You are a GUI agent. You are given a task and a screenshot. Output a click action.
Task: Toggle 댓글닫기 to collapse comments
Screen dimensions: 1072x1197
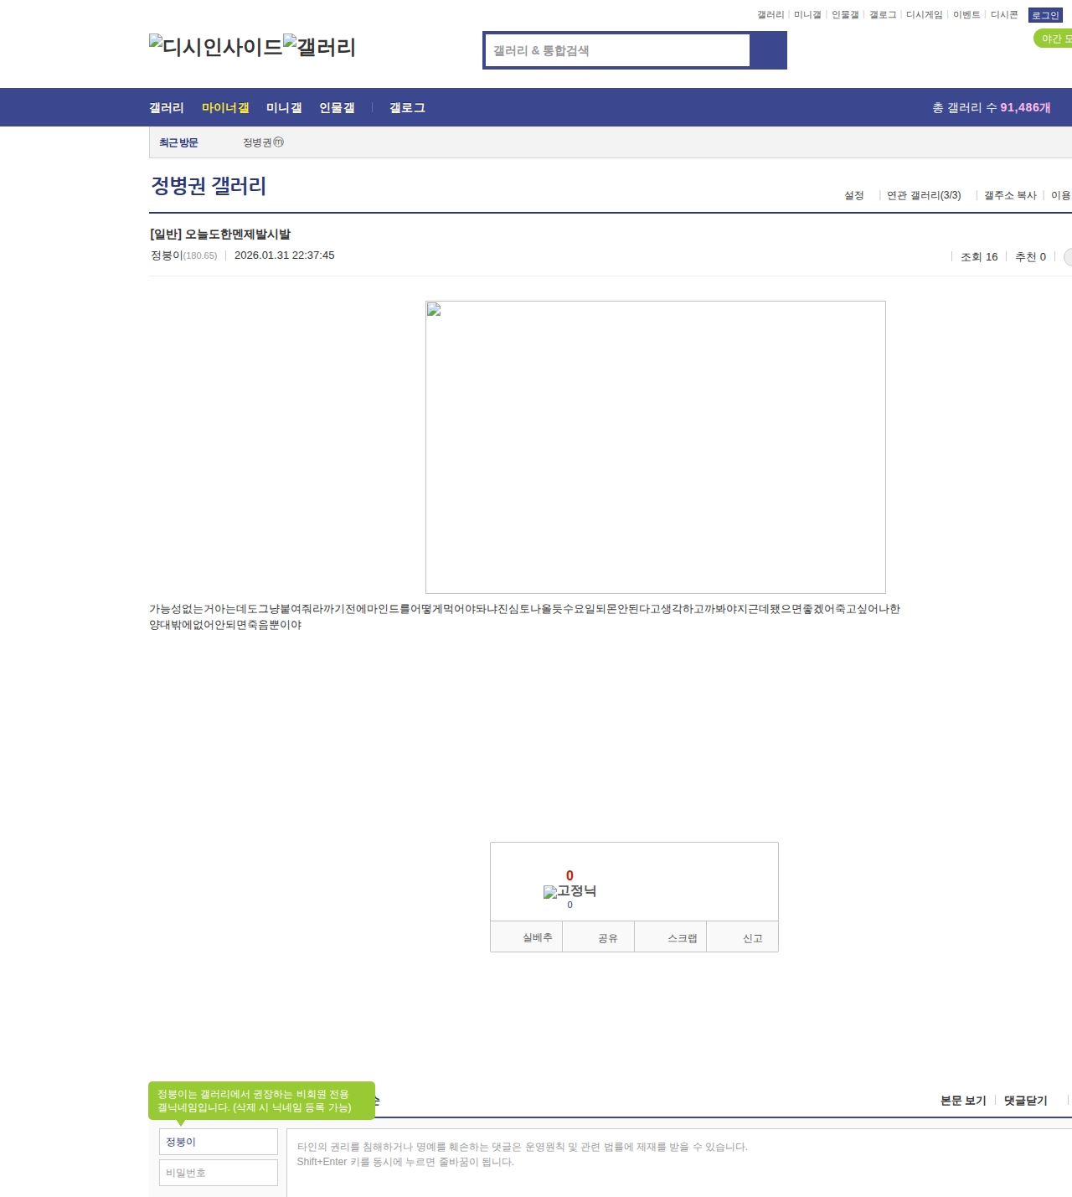1025,1101
